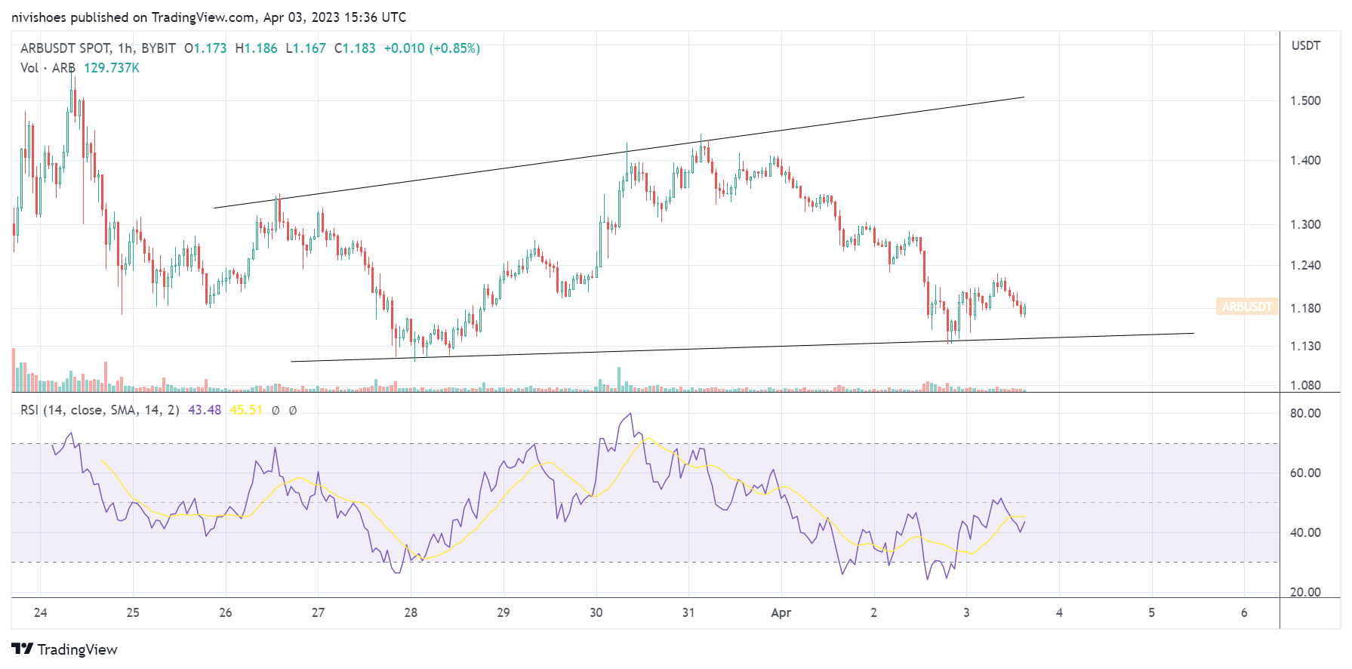This screenshot has height=669, width=1352.
Task: Click the orange ARBUSDT price tag
Action: click(1247, 307)
